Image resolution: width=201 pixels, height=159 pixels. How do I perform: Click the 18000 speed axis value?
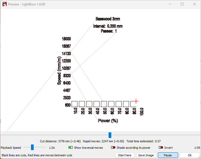(x=66, y=39)
